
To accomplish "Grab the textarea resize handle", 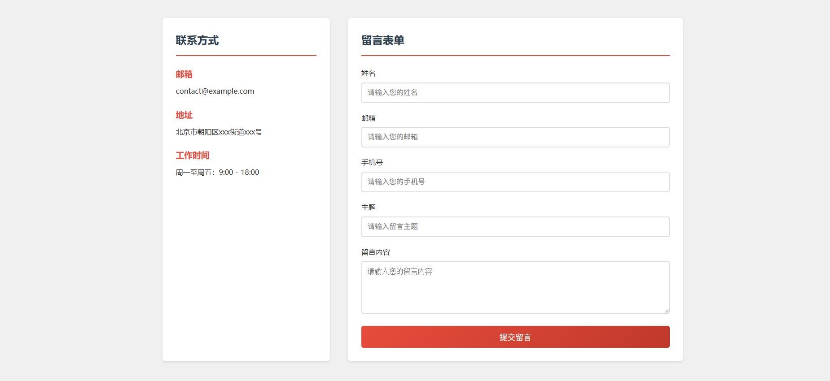I will (666, 310).
